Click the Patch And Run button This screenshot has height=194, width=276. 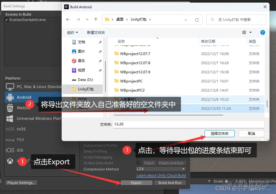(171, 163)
